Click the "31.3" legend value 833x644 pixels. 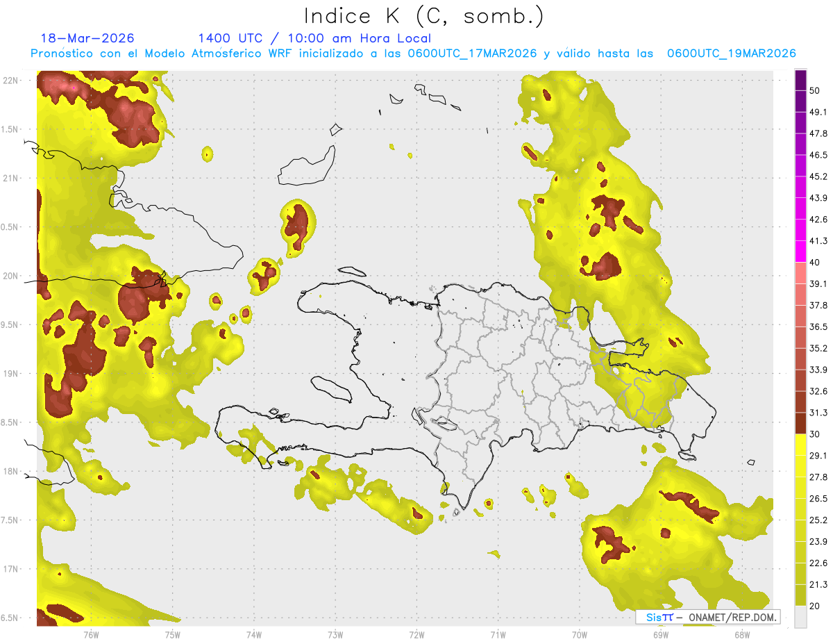click(818, 413)
